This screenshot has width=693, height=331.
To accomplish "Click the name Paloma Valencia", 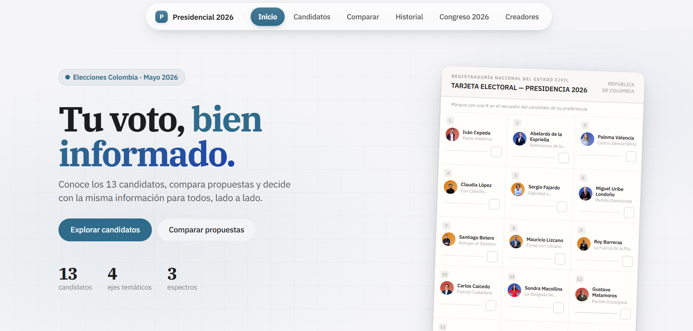I will click(x=616, y=137).
